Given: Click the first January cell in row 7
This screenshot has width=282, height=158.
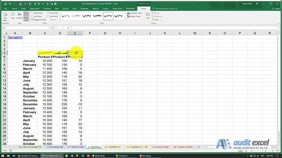Looking at the screenshot, I should coord(30,61).
